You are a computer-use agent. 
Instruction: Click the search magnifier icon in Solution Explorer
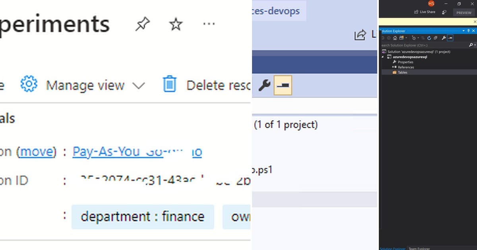(x=471, y=44)
